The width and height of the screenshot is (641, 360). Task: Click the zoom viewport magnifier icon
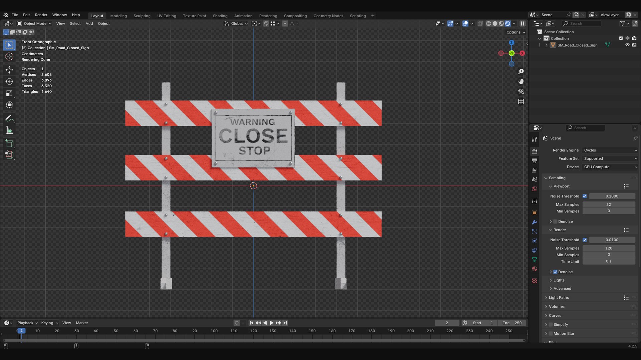[x=521, y=72]
